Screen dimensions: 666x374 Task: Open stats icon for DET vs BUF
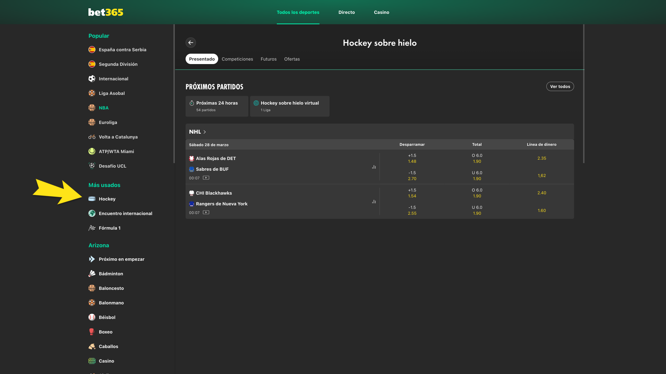[374, 167]
